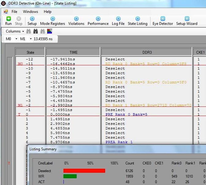Click the -14.9511ns time cell
The height and width of the screenshot is (185, 206).
[x=63, y=68]
